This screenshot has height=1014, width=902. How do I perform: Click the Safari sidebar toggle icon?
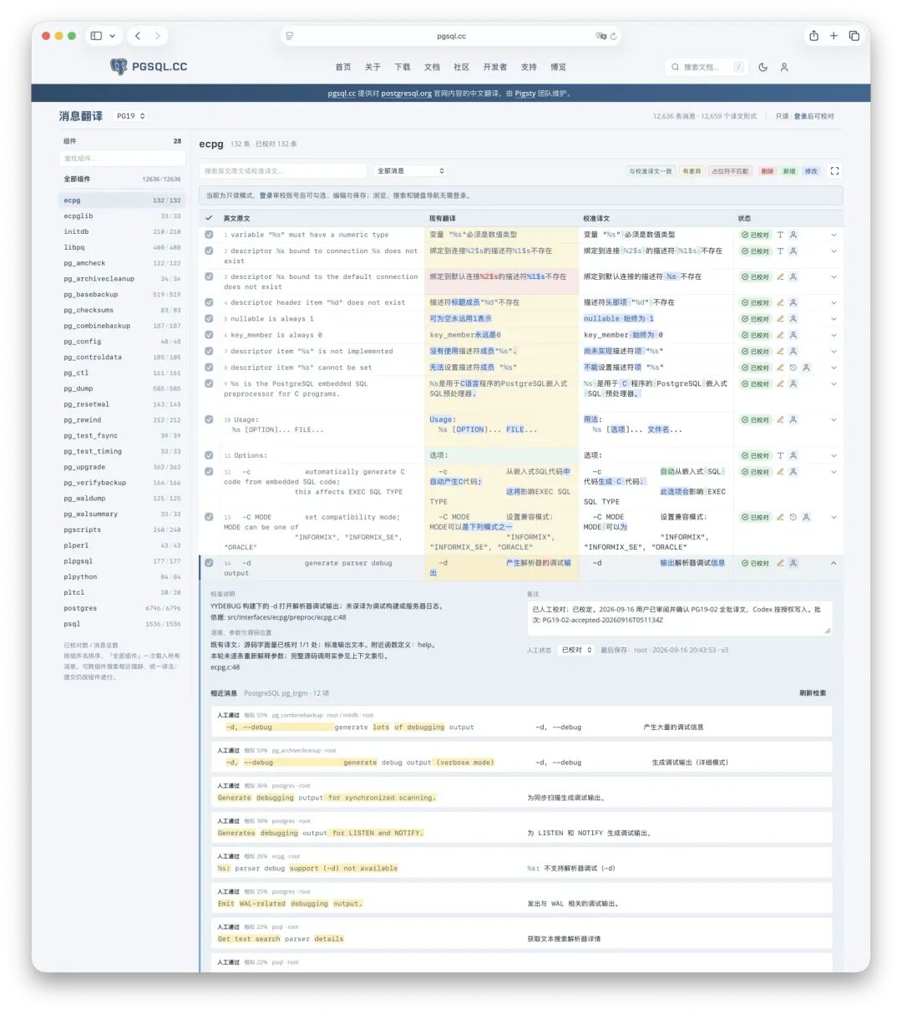[96, 36]
